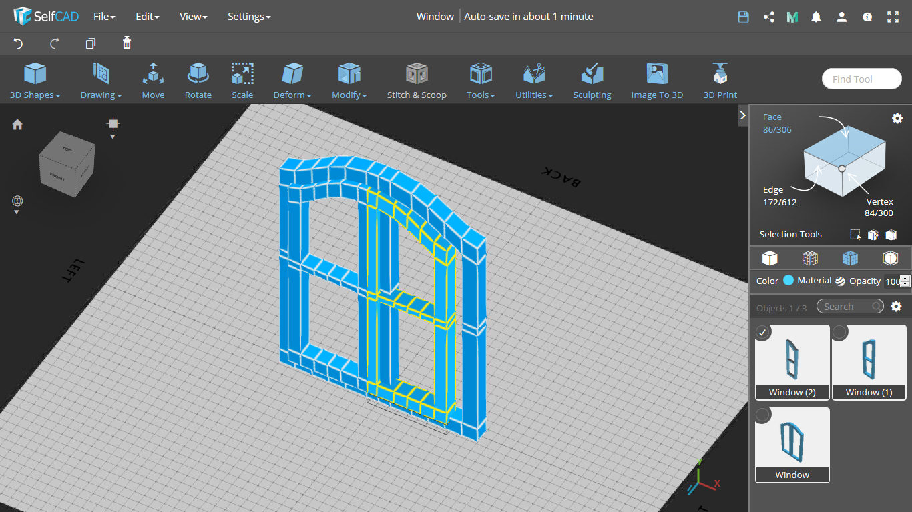The width and height of the screenshot is (912, 512).
Task: Open the Settings menu
Action: click(249, 17)
